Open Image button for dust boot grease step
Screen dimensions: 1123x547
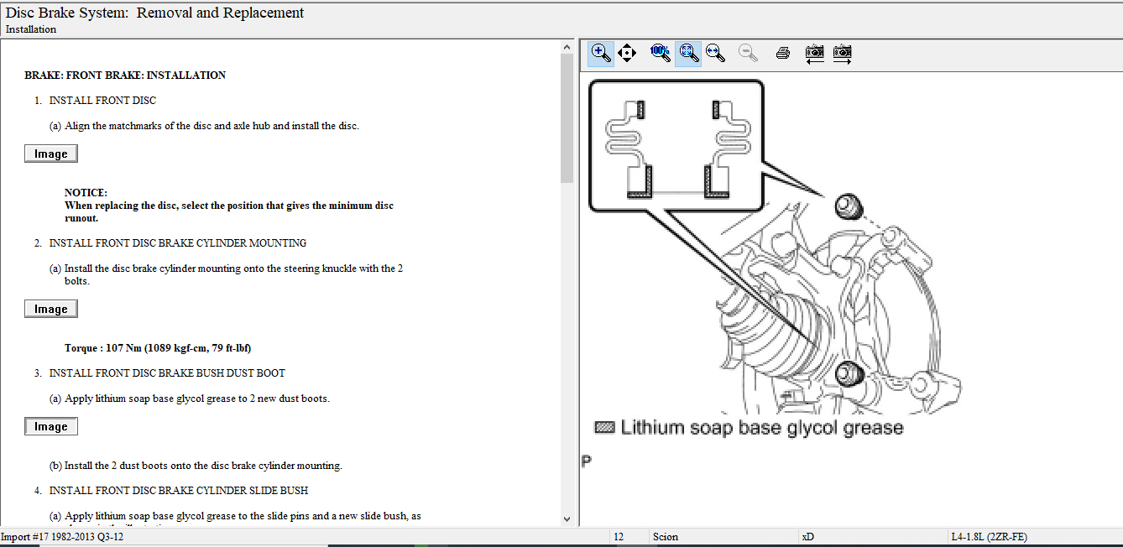[51, 427]
